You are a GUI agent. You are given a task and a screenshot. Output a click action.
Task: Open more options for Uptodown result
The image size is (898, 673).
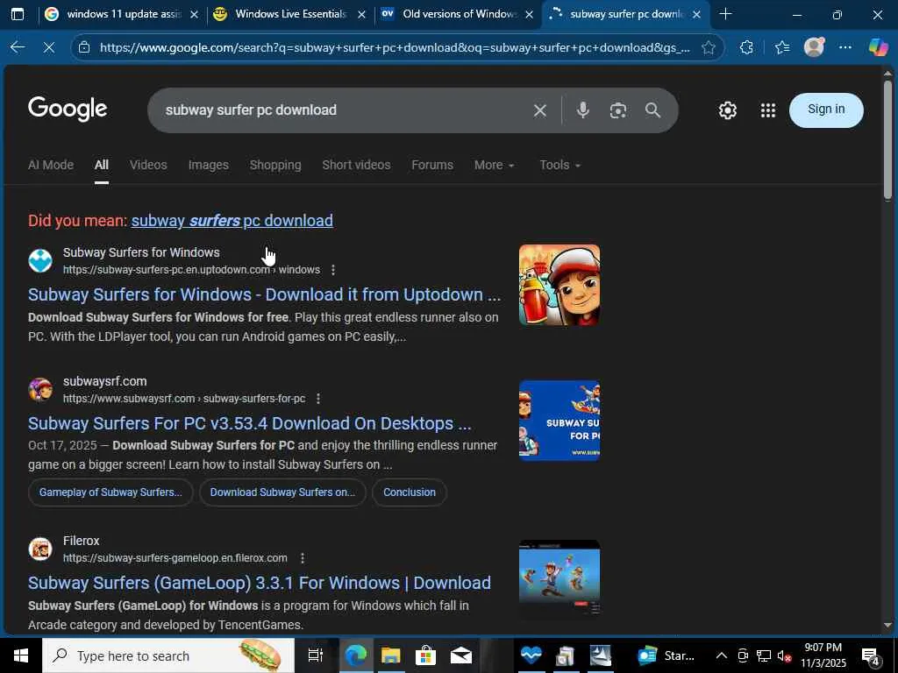coord(333,270)
